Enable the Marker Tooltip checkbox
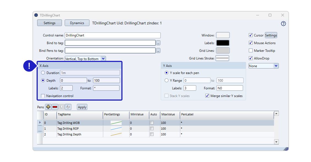Image resolution: width=311 pixels, height=162 pixels. (251, 51)
